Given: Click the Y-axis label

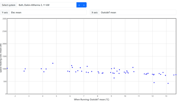Looking at the screenshot, I should point(5,12).
